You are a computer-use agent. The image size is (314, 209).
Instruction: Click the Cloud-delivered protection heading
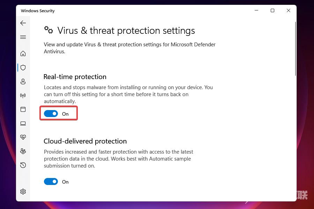(85, 141)
